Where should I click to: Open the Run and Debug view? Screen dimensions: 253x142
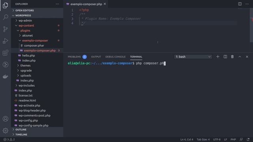point(5,41)
